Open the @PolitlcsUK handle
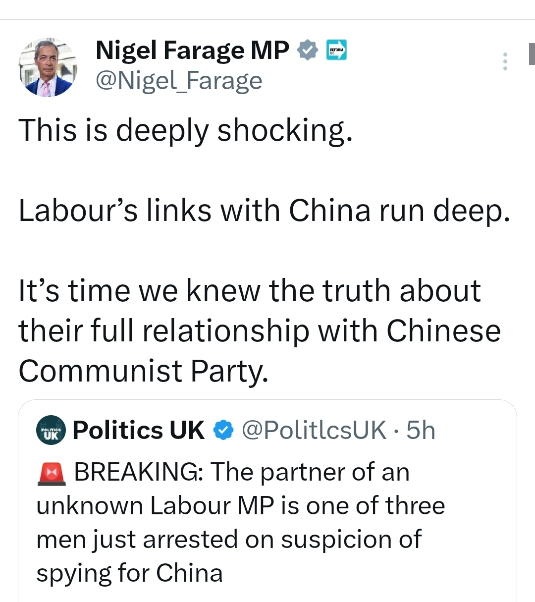Image resolution: width=535 pixels, height=602 pixels. 314,430
